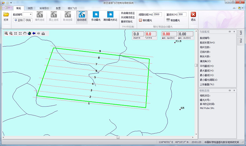Open a file with the 打开 folder icon

click(6, 16)
